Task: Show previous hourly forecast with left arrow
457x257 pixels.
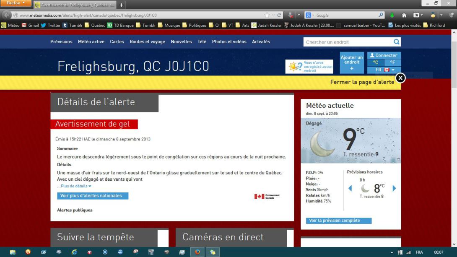Action: tap(350, 189)
